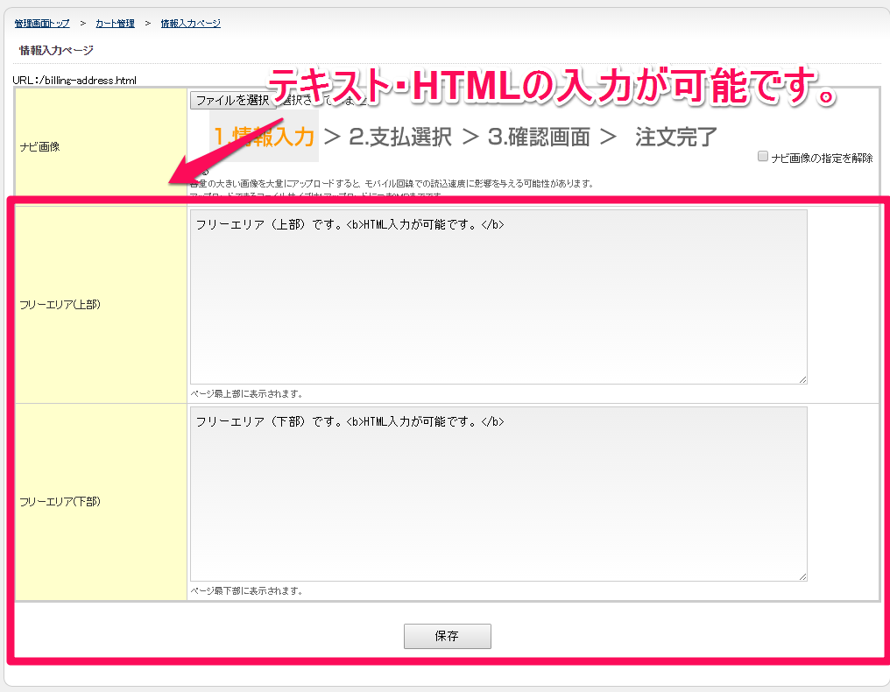Click the URL:/billing-address.html text

tap(74, 81)
